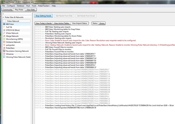The height and width of the screenshot is (124, 175).
Task: Select iPoker Network in the list
Action: click(17, 33)
